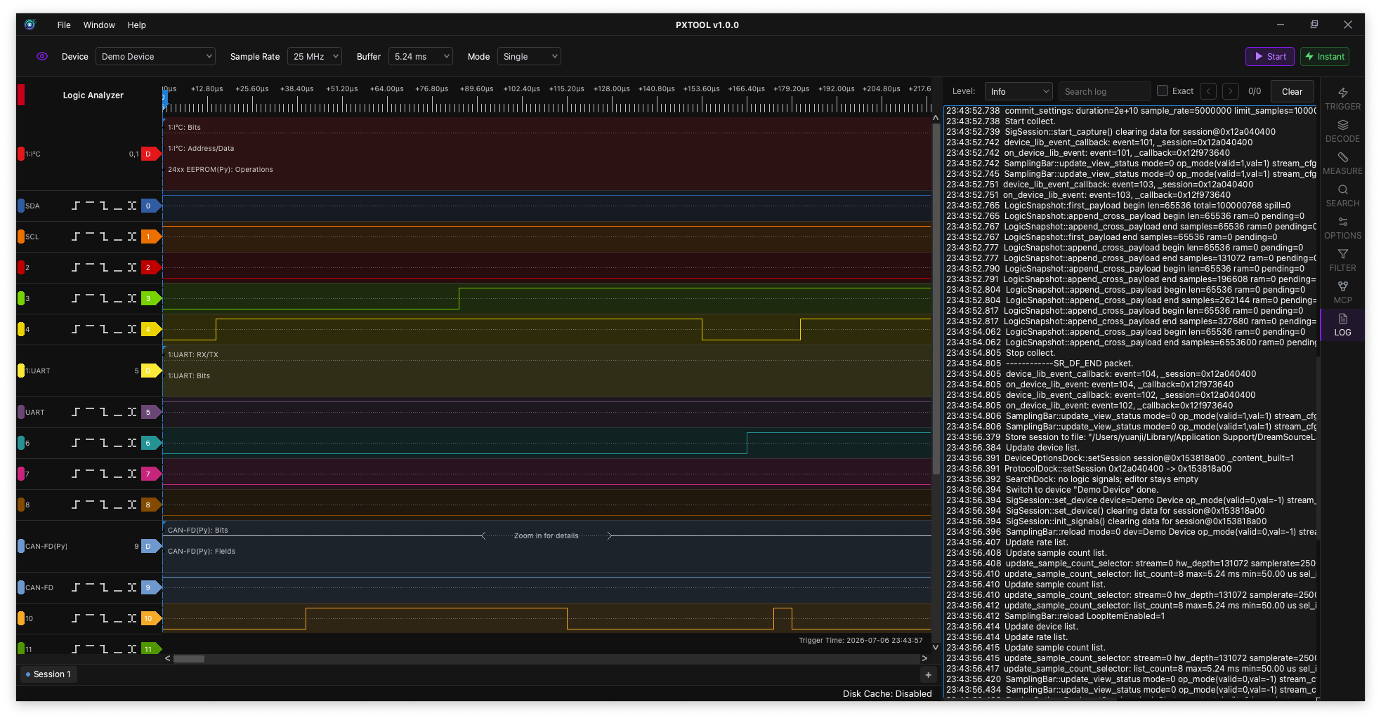Click "Disk Cache: Disabled" status text
This screenshot has height=720, width=1381.
[x=887, y=693]
